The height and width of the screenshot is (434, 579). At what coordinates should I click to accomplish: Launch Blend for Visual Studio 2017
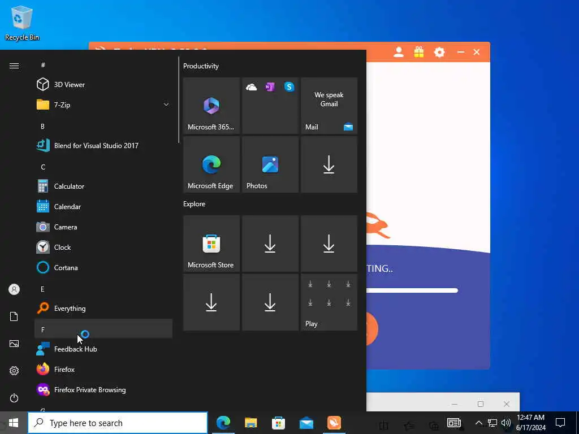(x=103, y=145)
